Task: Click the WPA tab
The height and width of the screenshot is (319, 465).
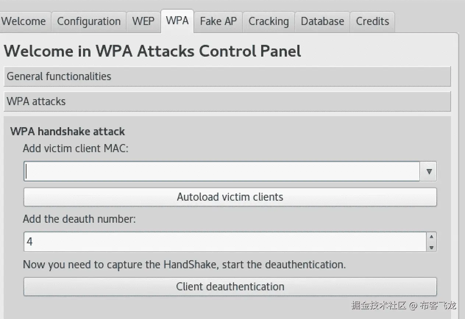Action: [177, 21]
